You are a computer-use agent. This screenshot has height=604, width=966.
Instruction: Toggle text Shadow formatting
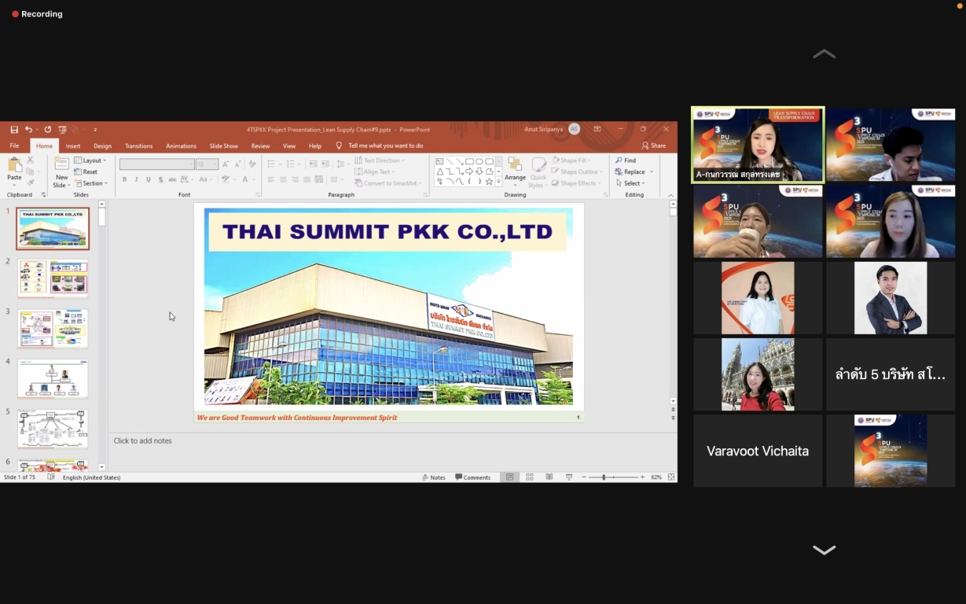(161, 179)
